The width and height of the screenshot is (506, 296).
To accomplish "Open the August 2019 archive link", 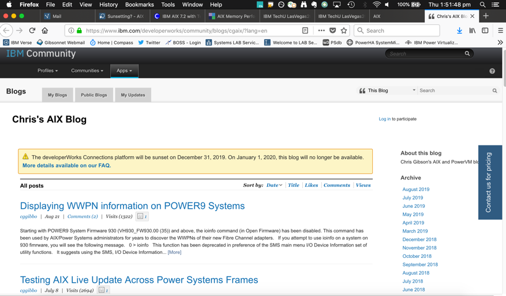I will 415,189.
